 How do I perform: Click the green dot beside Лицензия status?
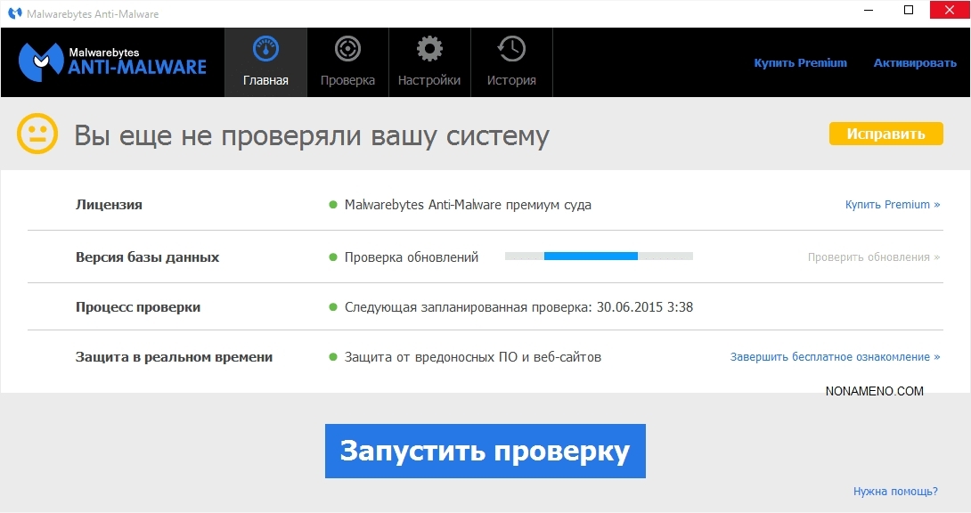pyautogui.click(x=333, y=204)
